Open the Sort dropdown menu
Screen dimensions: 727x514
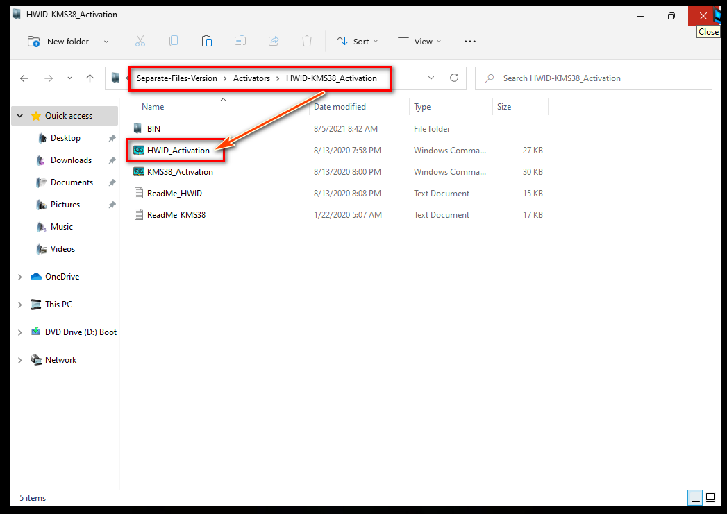(358, 41)
